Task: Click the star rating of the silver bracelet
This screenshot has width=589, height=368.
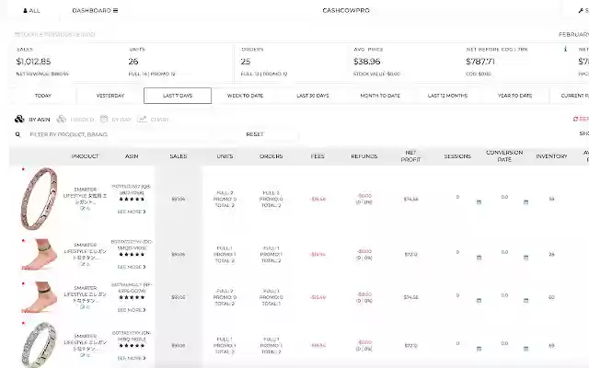Action: click(x=132, y=346)
